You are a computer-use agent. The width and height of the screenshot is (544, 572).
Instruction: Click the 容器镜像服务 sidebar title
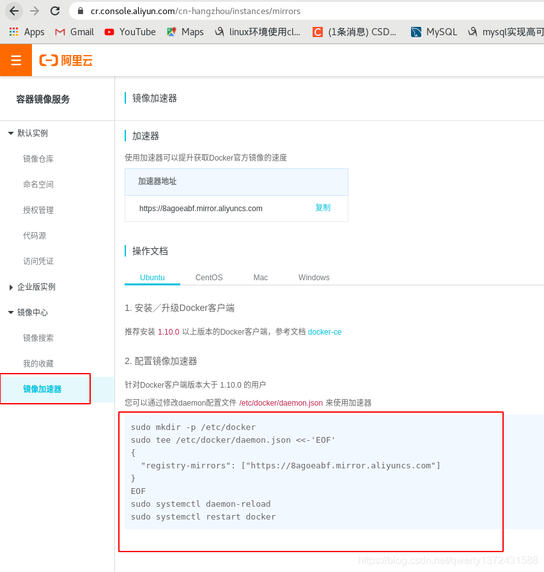(x=43, y=99)
